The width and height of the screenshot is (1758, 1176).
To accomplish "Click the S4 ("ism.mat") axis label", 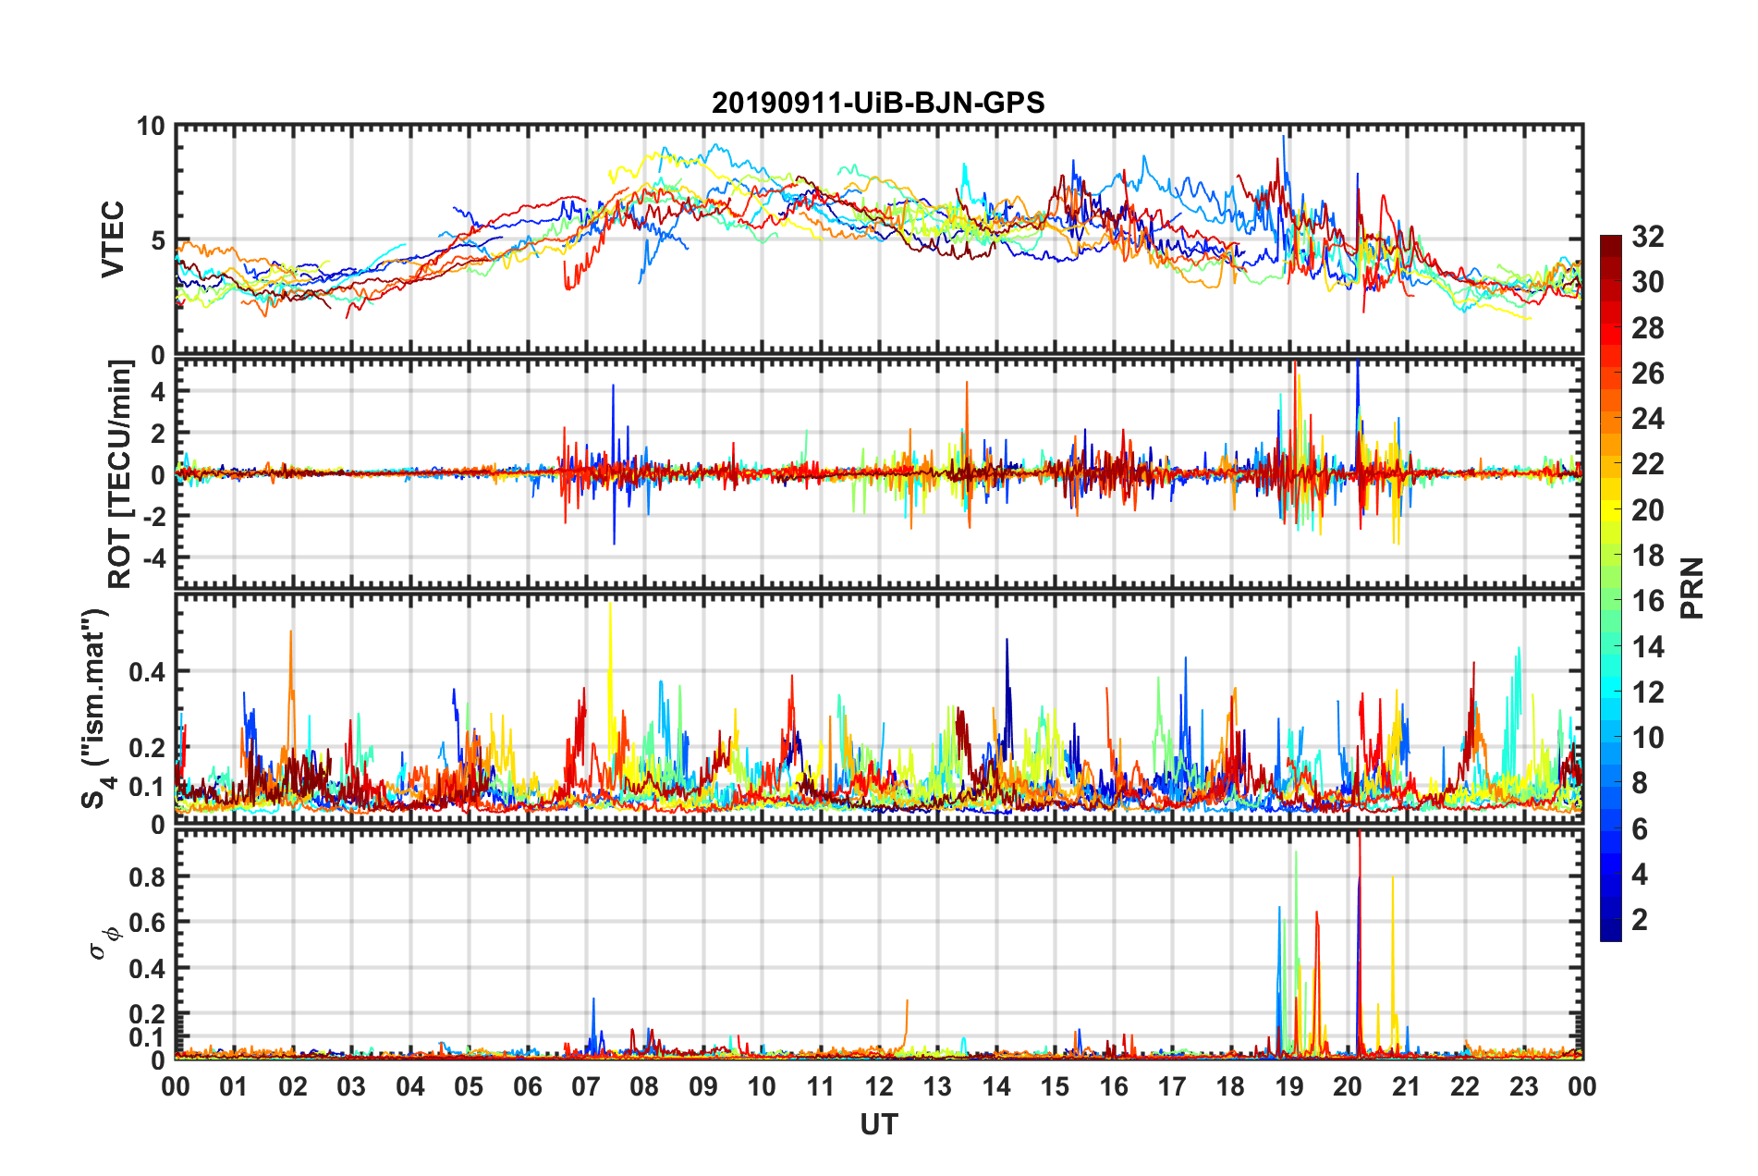I will pyautogui.click(x=96, y=708).
